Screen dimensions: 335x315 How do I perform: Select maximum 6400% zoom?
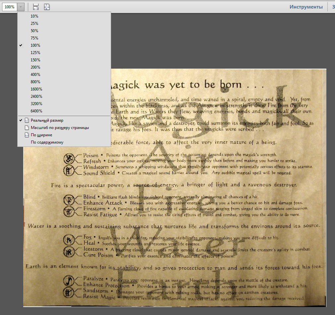click(x=36, y=111)
